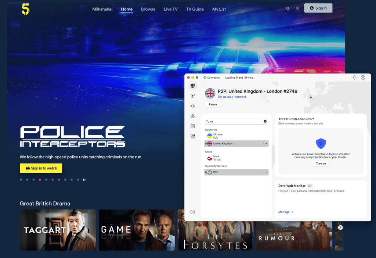
Task: Open My List in the navigation
Action: (x=219, y=9)
